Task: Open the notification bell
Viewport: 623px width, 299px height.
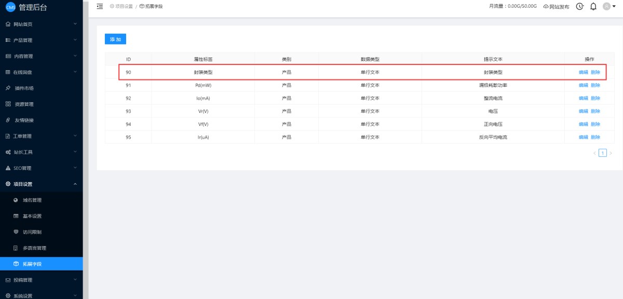Action: pyautogui.click(x=593, y=7)
